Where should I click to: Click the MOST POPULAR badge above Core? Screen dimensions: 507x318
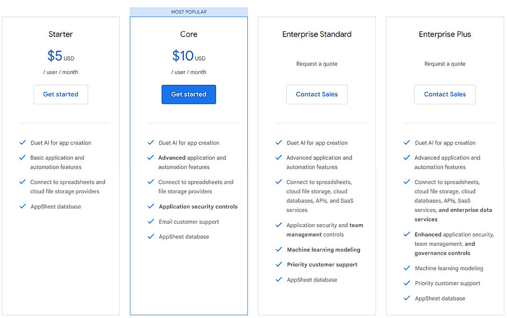coord(189,11)
